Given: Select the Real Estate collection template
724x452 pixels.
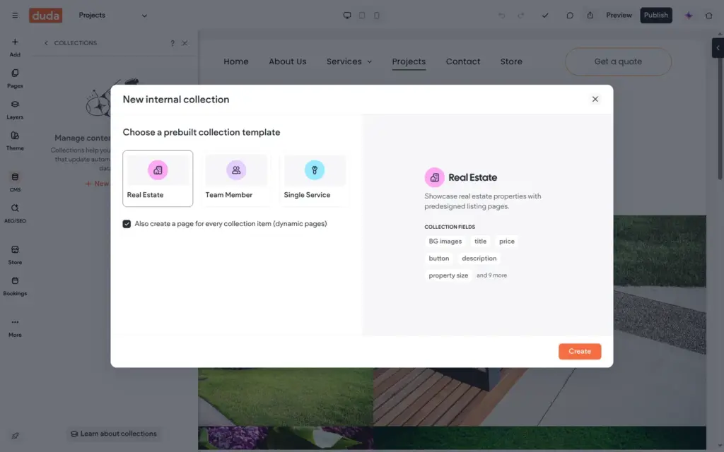Looking at the screenshot, I should click(x=158, y=179).
